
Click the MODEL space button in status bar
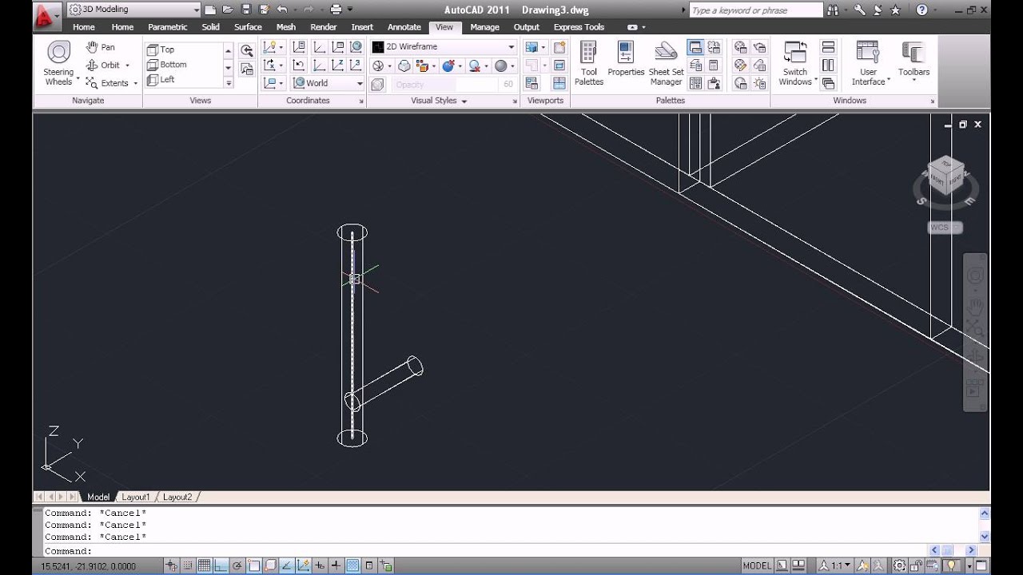(757, 565)
